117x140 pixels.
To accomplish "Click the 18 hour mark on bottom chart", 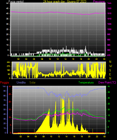I will 82,136.
